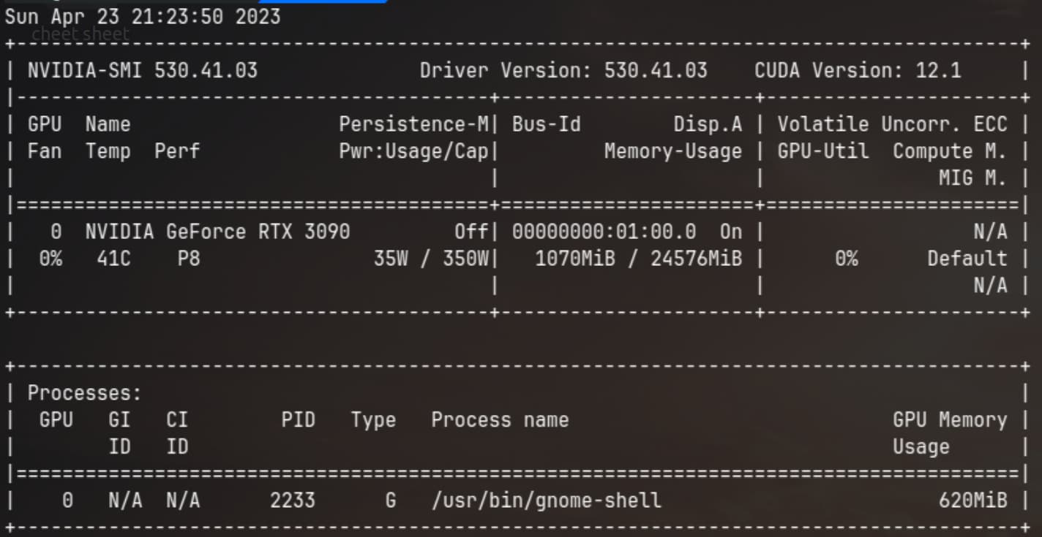
Task: Click the /usr/bin/gnome-shell process name
Action: click(546, 500)
